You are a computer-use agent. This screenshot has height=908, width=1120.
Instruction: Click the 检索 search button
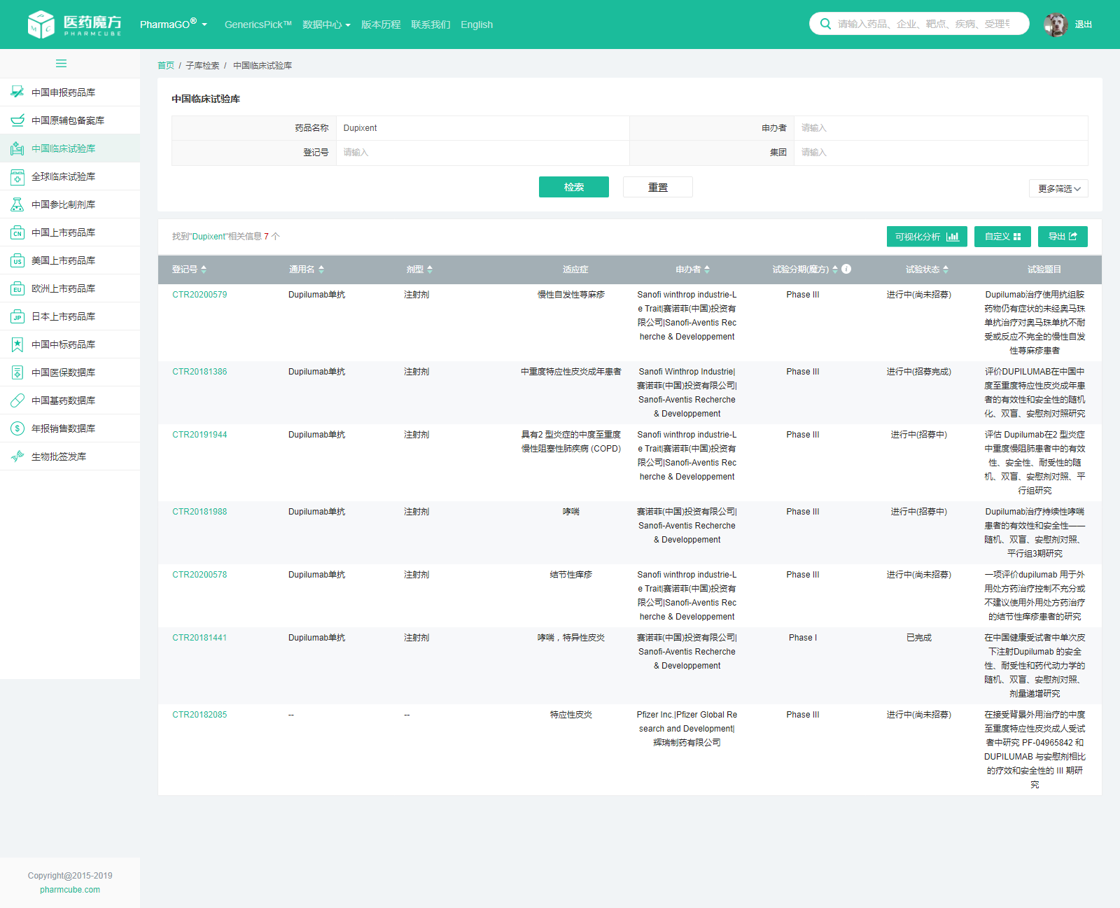[x=573, y=187]
